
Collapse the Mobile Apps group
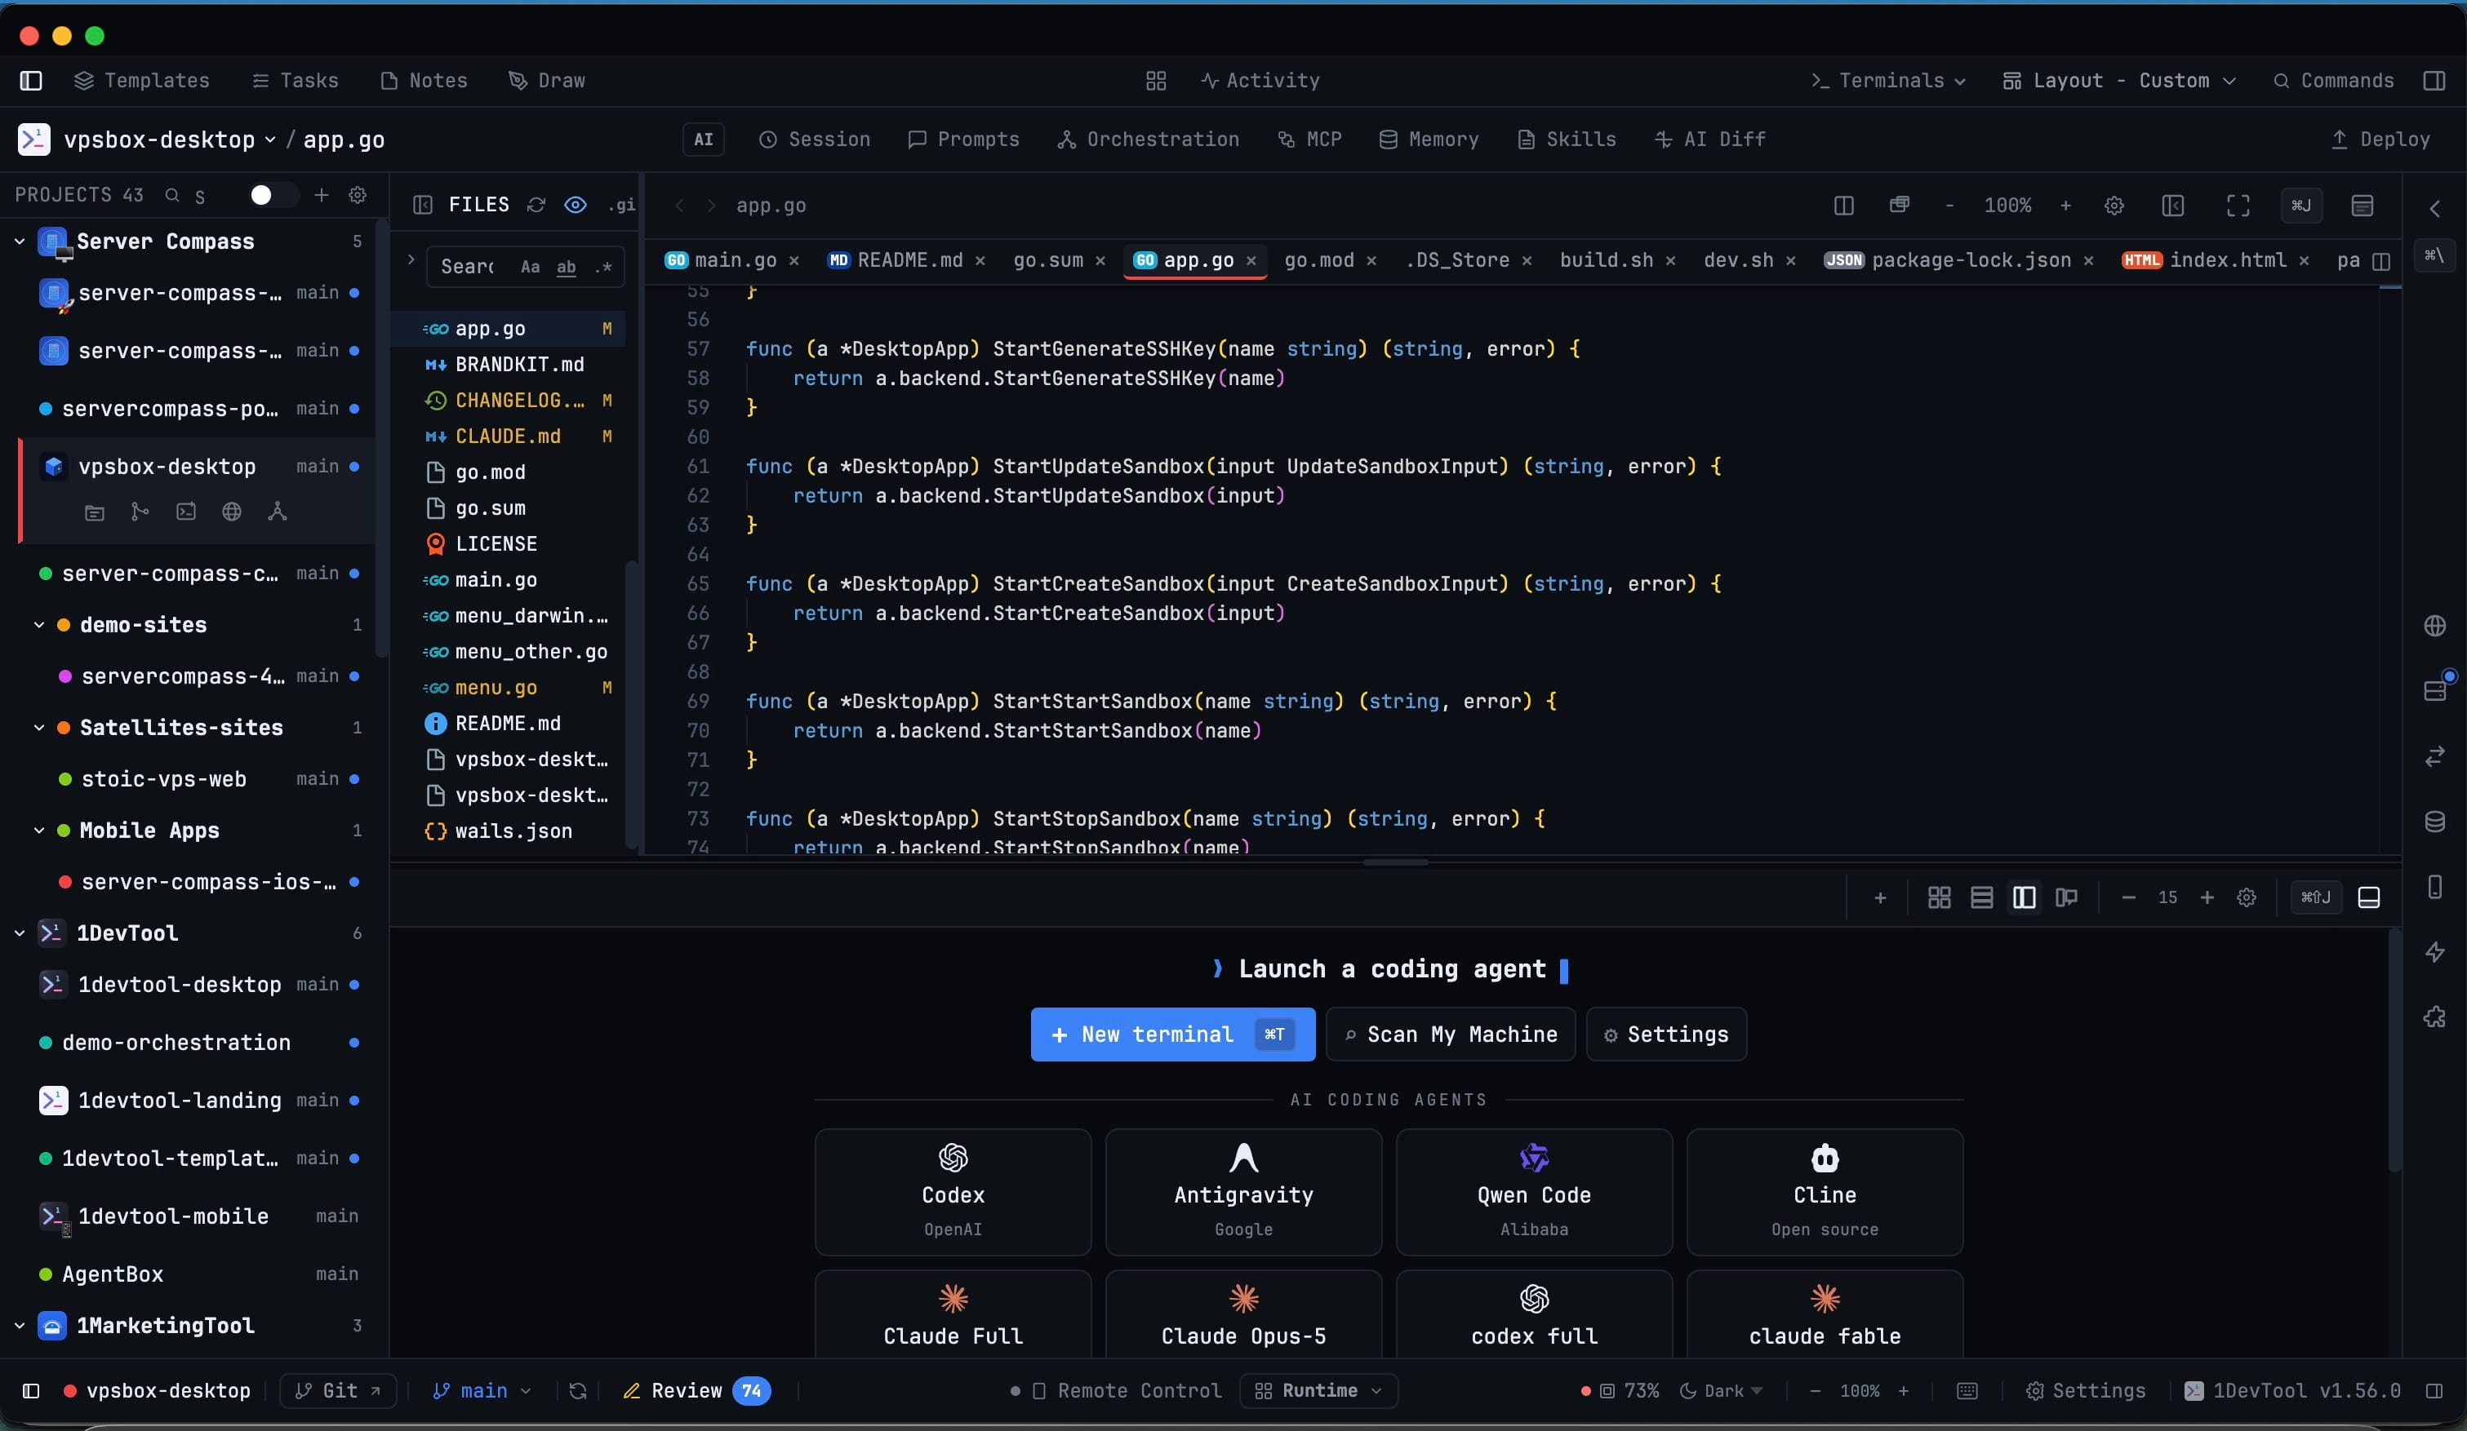pos(39,831)
